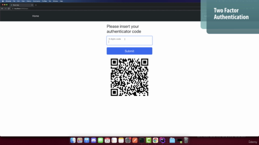Image resolution: width=259 pixels, height=145 pixels.
Task: Open Messages from the dock
Action: (x=100, y=140)
